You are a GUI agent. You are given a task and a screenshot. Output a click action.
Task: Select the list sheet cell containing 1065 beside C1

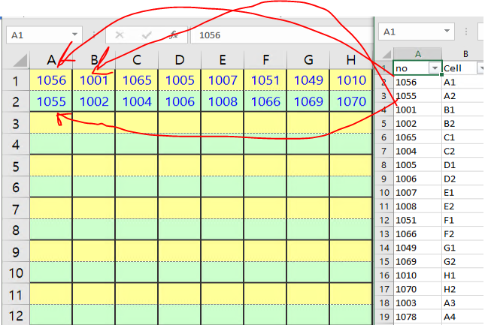point(417,137)
